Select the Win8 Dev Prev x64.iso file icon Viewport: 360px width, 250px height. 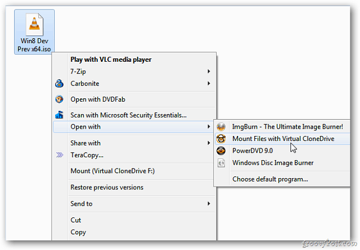(34, 24)
